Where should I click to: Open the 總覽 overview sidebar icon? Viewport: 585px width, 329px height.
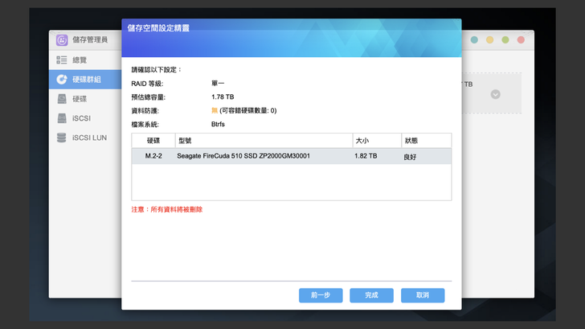tap(62, 60)
